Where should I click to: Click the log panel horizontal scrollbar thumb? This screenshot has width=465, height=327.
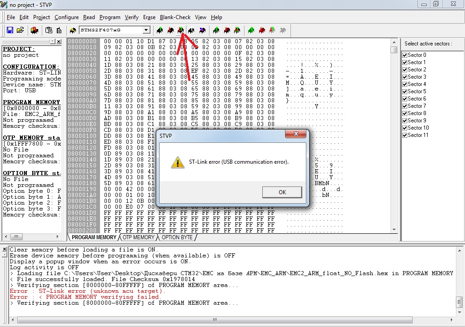click(215, 320)
